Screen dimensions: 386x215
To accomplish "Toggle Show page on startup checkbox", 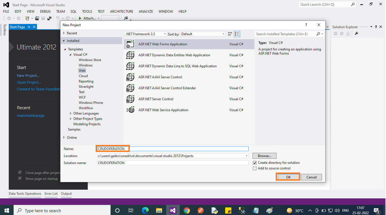I will point(20,178).
